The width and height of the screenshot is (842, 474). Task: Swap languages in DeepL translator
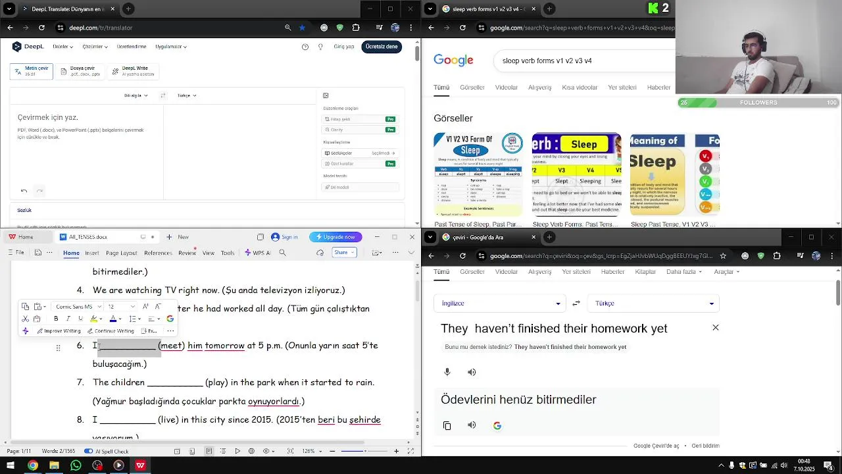163,95
